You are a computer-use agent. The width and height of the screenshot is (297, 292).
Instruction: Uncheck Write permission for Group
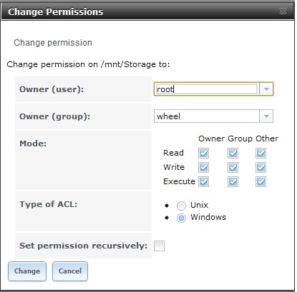pyautogui.click(x=233, y=167)
